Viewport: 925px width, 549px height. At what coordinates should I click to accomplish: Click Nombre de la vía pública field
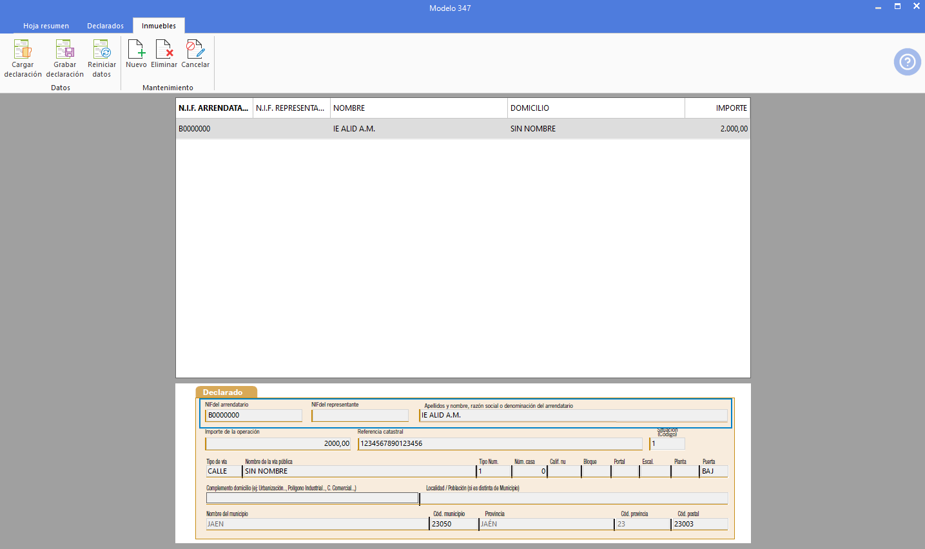pyautogui.click(x=359, y=472)
